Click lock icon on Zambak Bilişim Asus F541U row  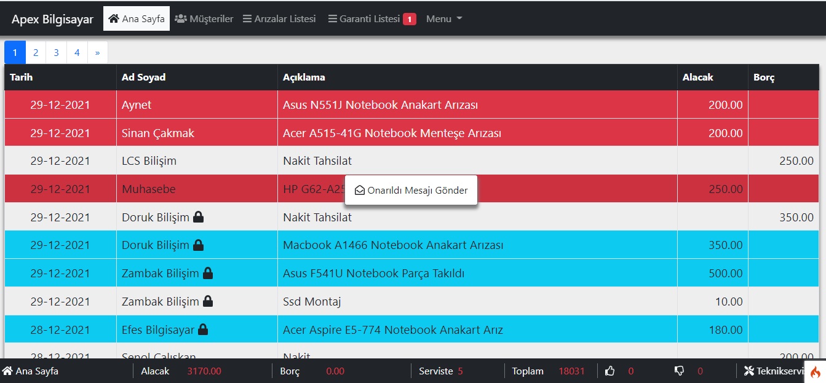click(208, 273)
